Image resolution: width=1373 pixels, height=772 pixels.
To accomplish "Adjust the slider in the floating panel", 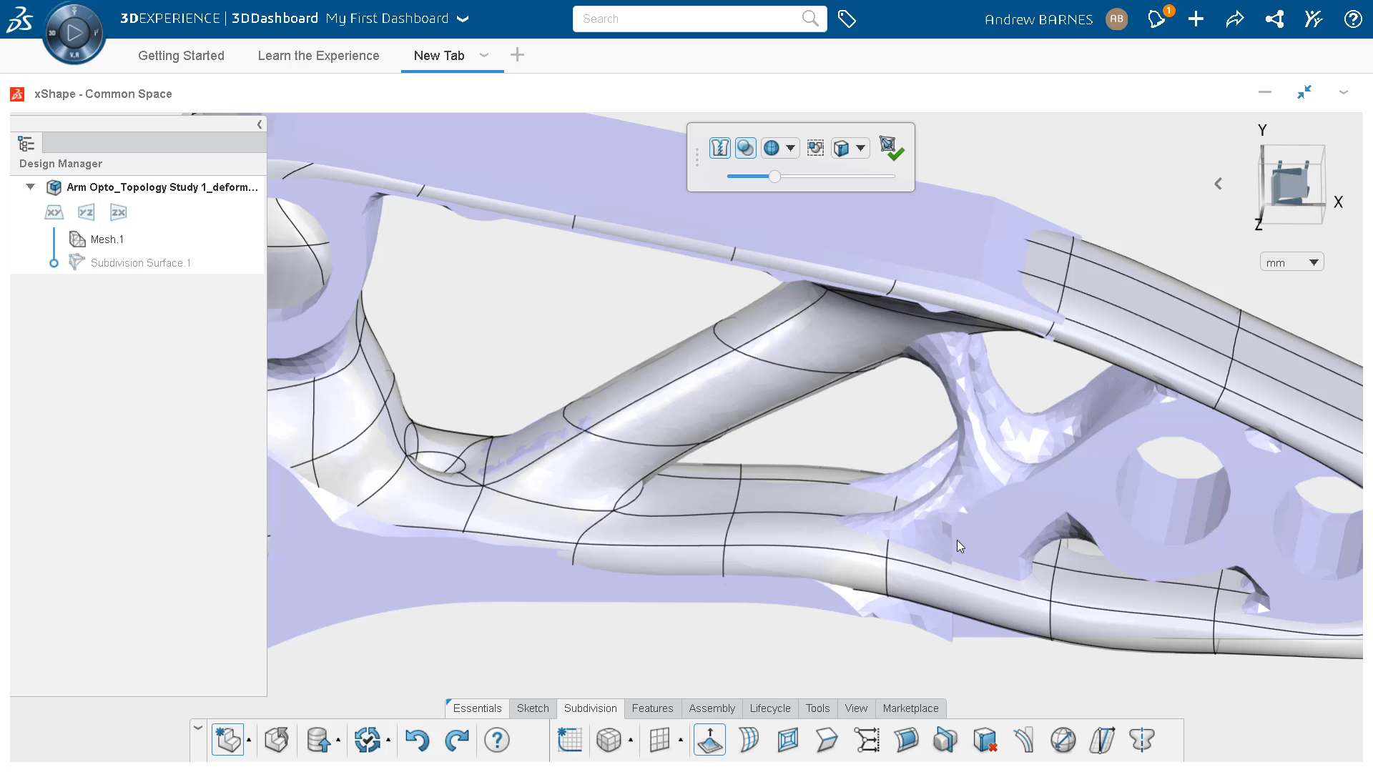I will tap(774, 177).
